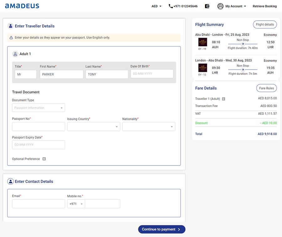Expand the Traveller 1 (Adult) fare breakdown
The image size is (282, 237).
click(x=223, y=99)
